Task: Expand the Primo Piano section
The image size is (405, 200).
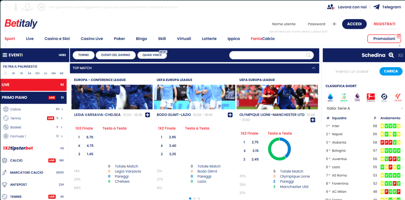Action: click(x=33, y=98)
